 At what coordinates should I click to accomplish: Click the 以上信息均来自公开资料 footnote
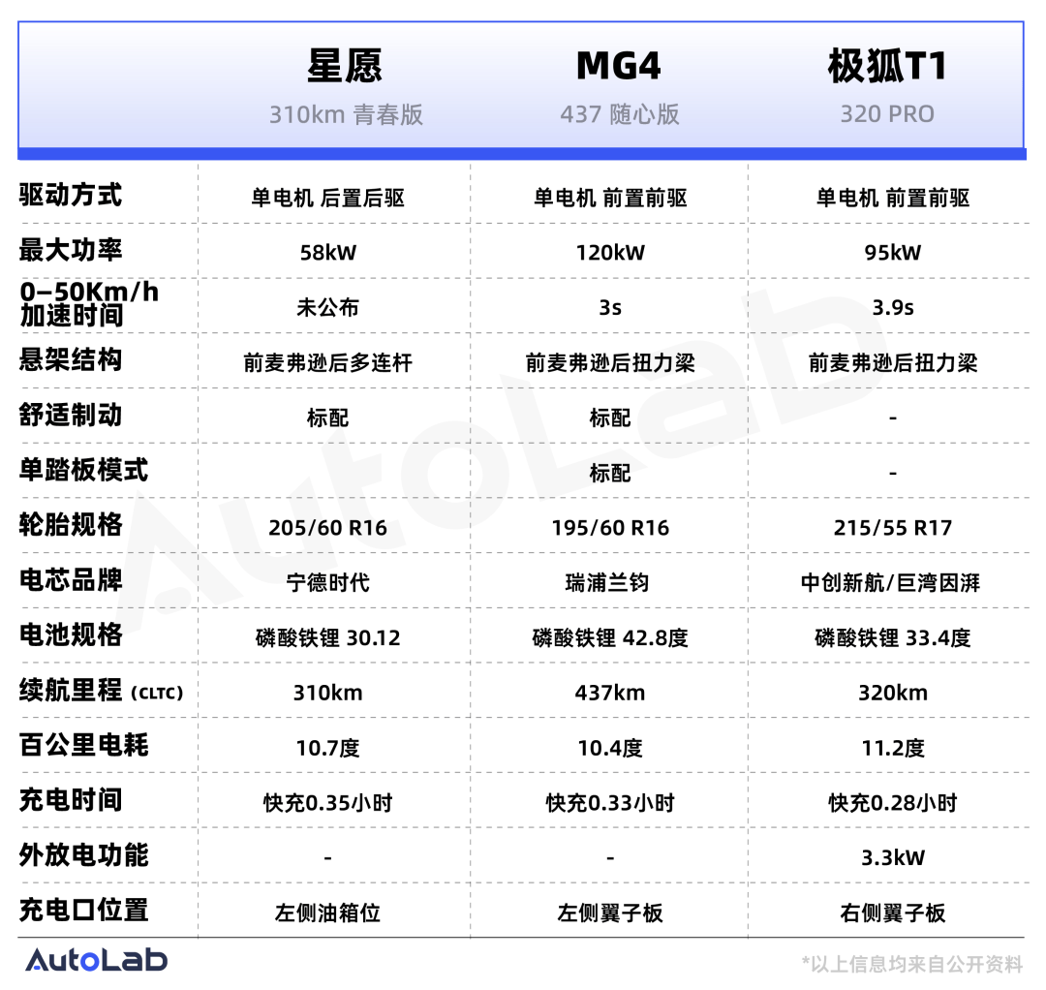(x=912, y=964)
